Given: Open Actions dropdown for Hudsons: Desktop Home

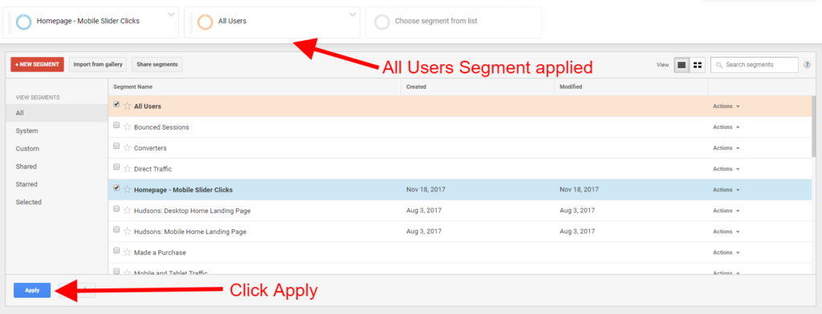Looking at the screenshot, I should (726, 211).
